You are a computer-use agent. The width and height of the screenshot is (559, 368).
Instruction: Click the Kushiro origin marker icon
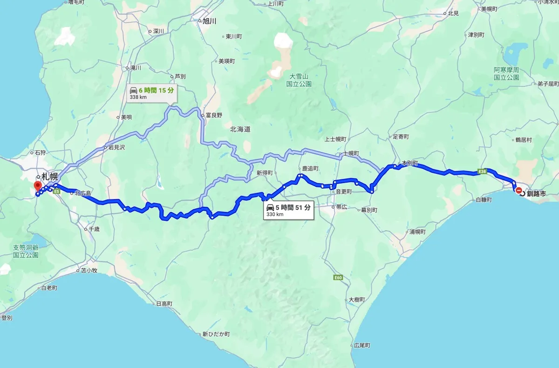[x=518, y=190]
